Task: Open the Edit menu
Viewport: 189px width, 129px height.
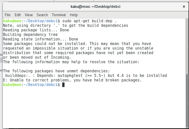Action: point(18,15)
